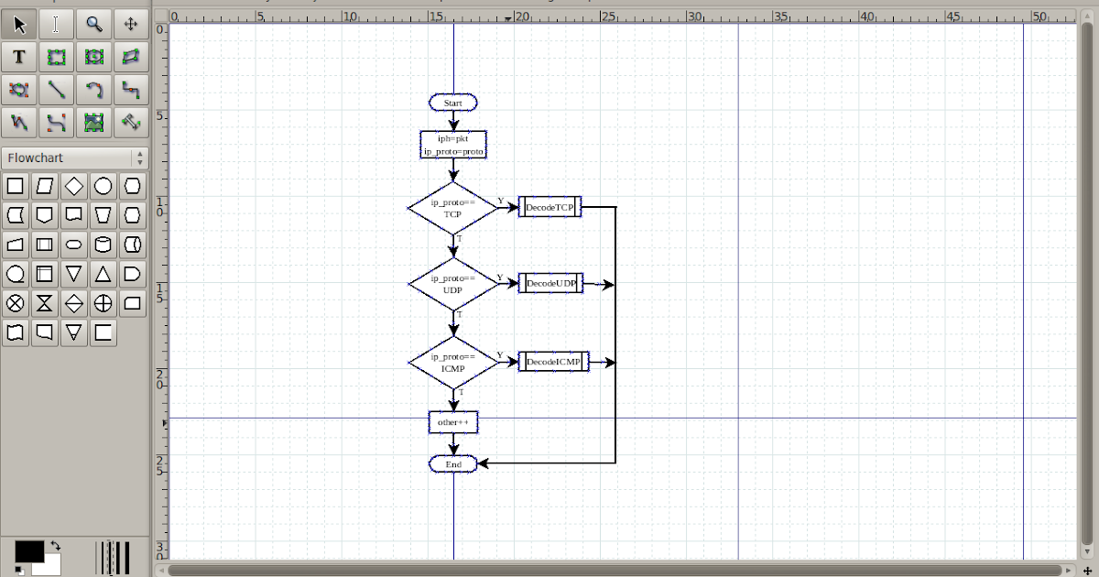Pick the Connector circle shape
The image size is (1099, 577).
[x=103, y=187]
